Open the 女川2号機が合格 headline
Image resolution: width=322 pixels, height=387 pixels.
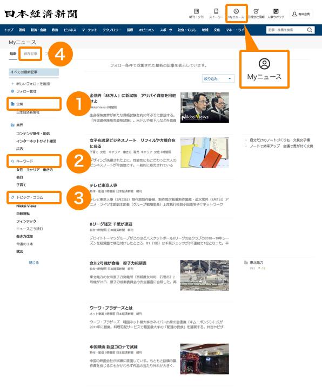coord(118,263)
